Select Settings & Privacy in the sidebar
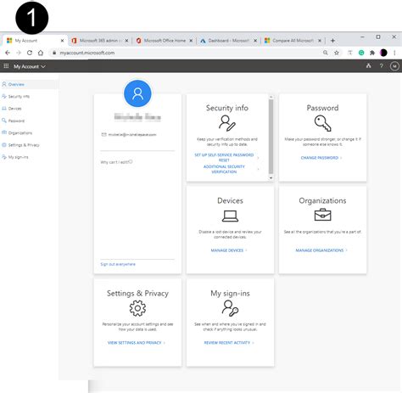The width and height of the screenshot is (402, 393). (29, 145)
